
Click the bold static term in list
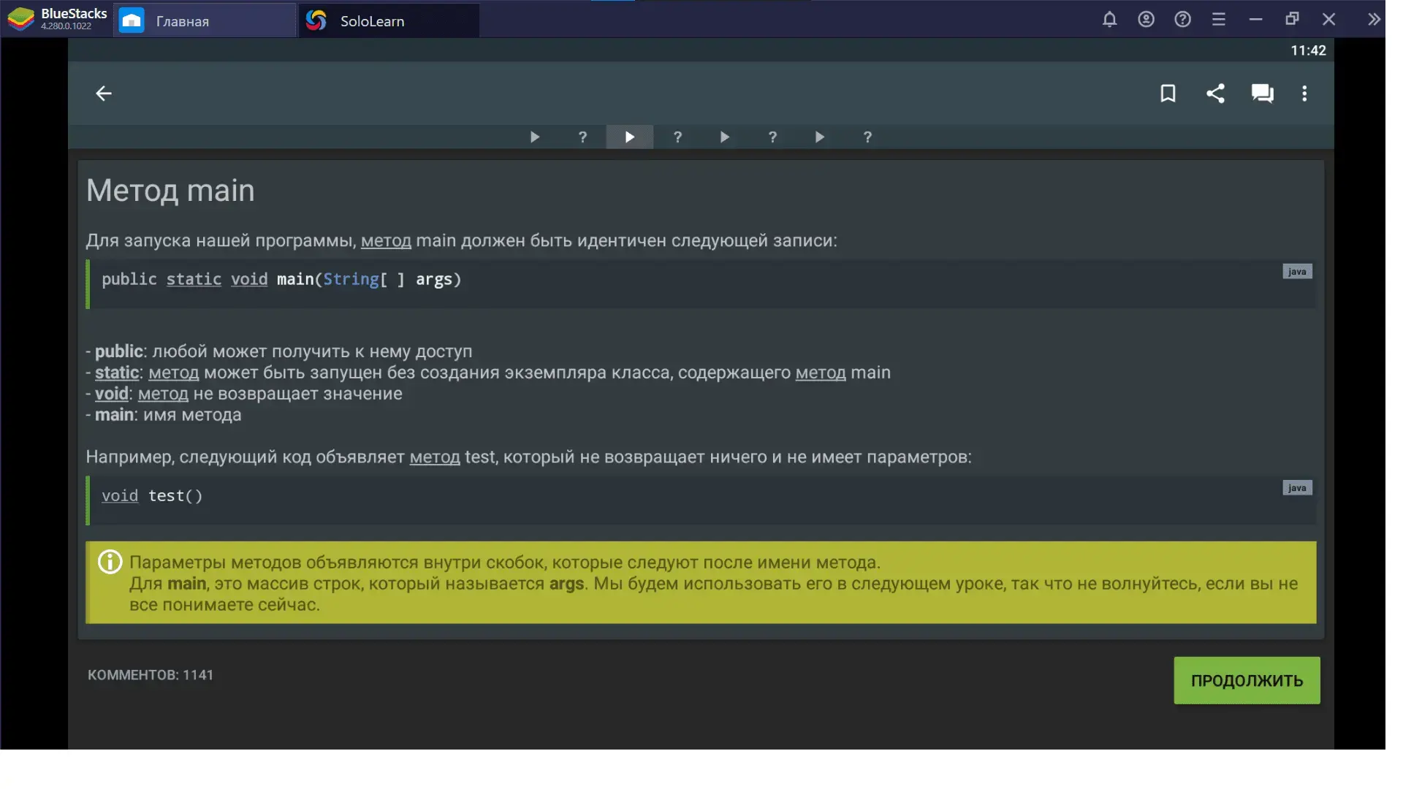(x=117, y=373)
